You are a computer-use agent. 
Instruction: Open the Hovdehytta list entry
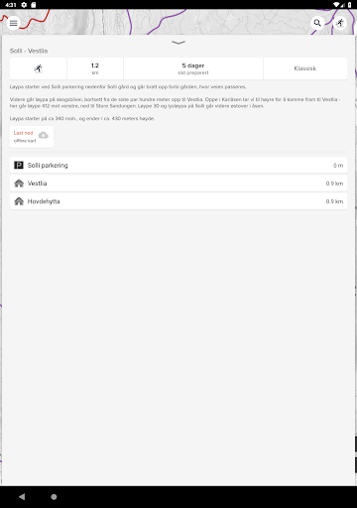point(178,201)
